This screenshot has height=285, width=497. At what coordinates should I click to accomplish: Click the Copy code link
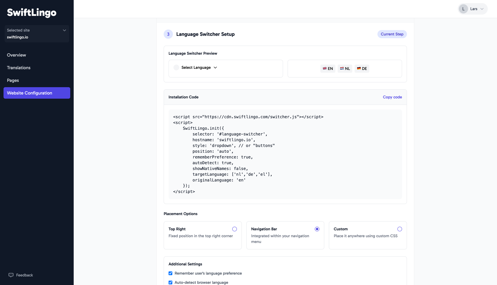point(392,97)
